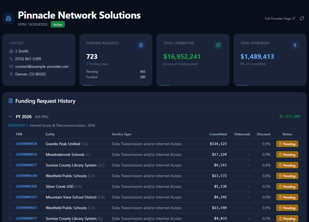The width and height of the screenshot is (309, 222).
Task: Expand the Silver Creek USD row
Action: [x=10, y=186]
